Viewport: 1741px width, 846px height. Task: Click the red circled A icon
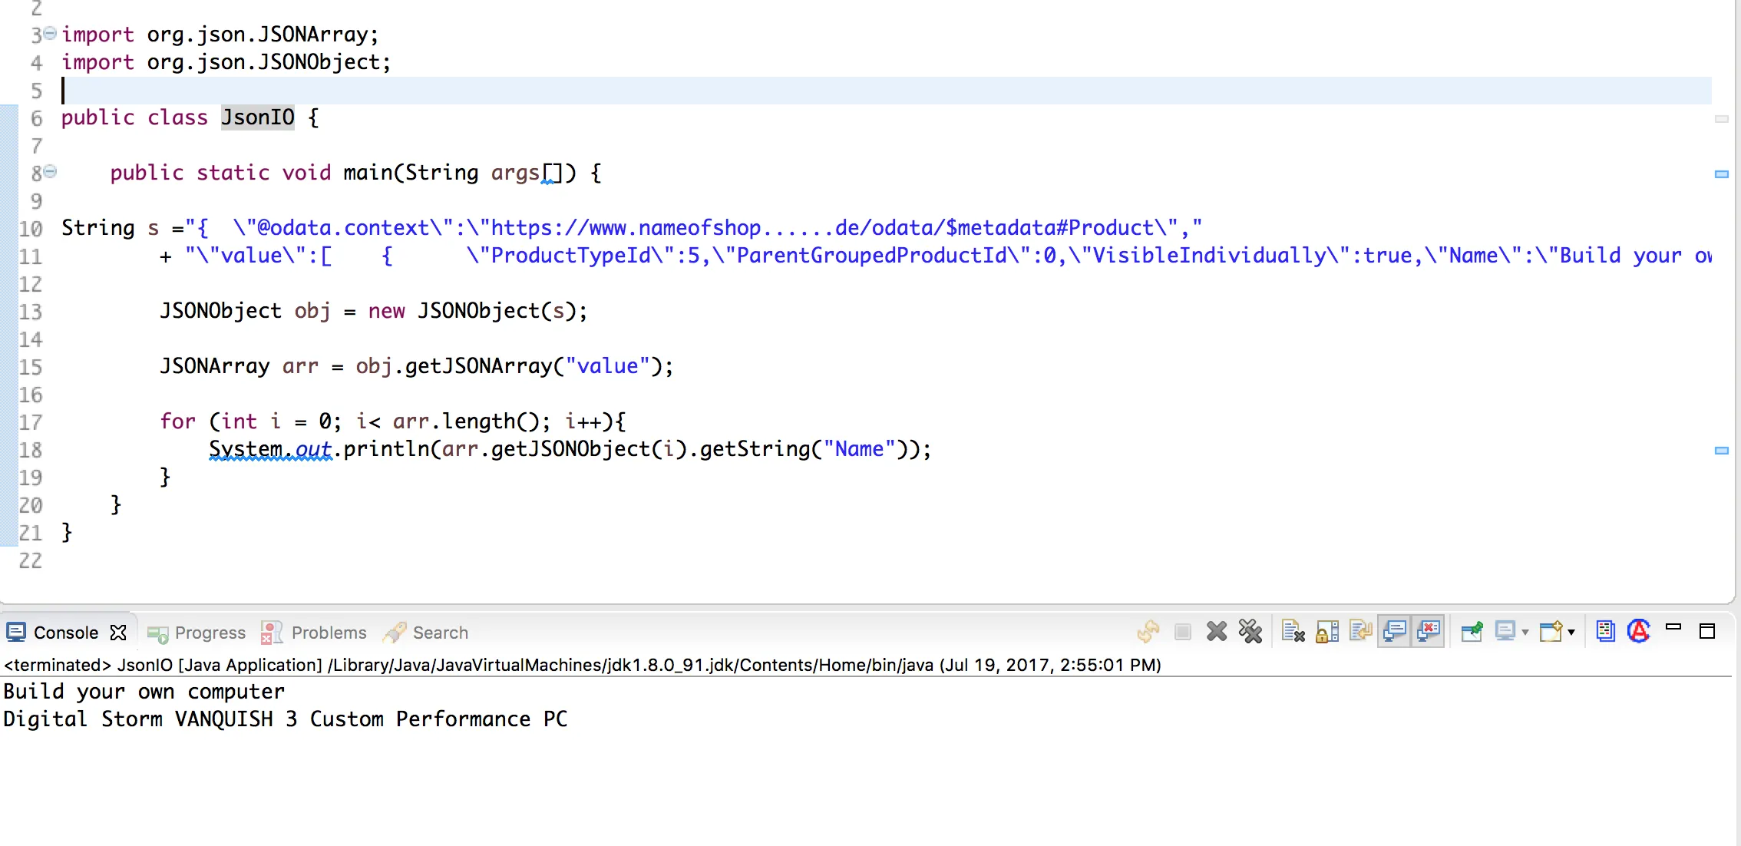pyautogui.click(x=1638, y=632)
